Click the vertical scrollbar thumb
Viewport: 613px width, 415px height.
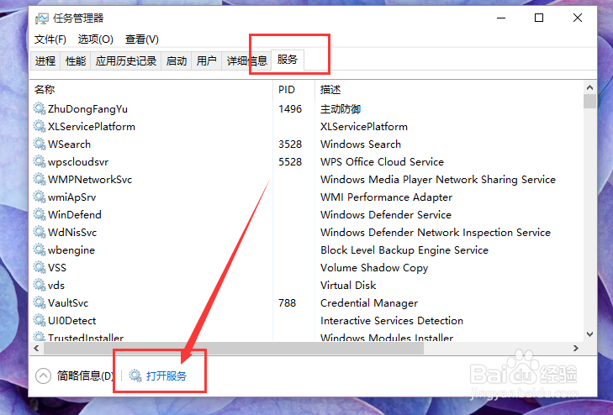(590, 101)
